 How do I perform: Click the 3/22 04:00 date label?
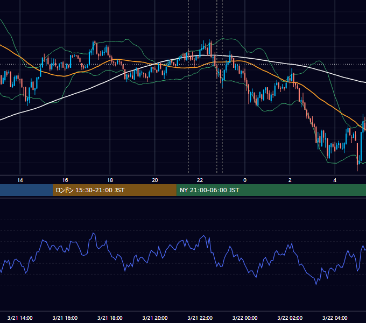(x=335, y=318)
